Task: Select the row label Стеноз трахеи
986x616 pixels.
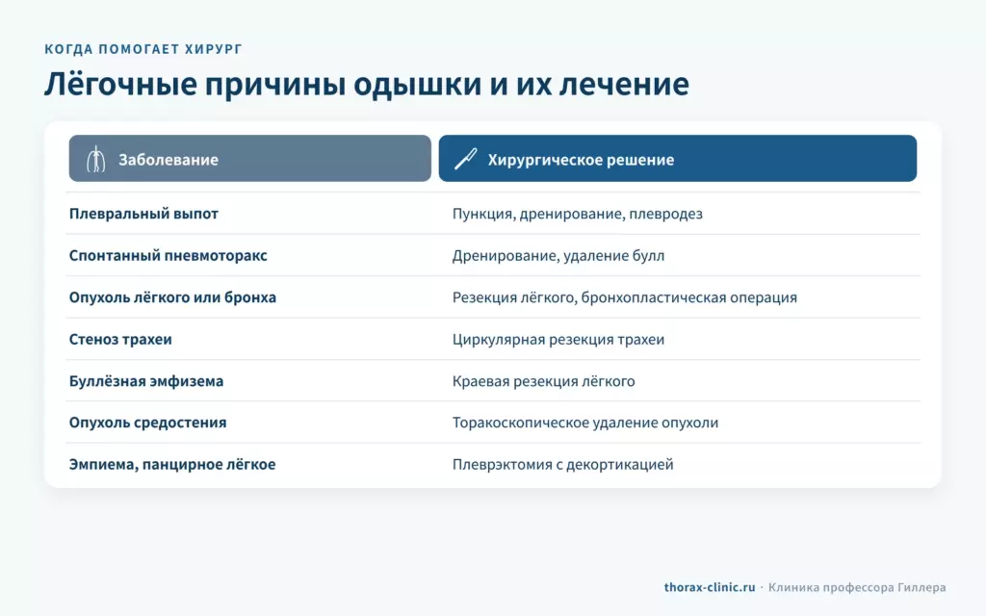Action: [120, 340]
